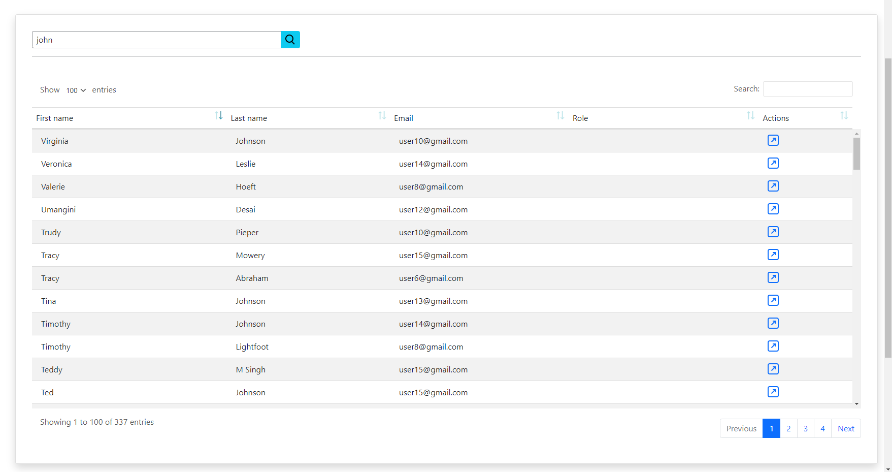Click the table's vertical scrollbar thumb
The height and width of the screenshot is (472, 892).
tap(856, 153)
